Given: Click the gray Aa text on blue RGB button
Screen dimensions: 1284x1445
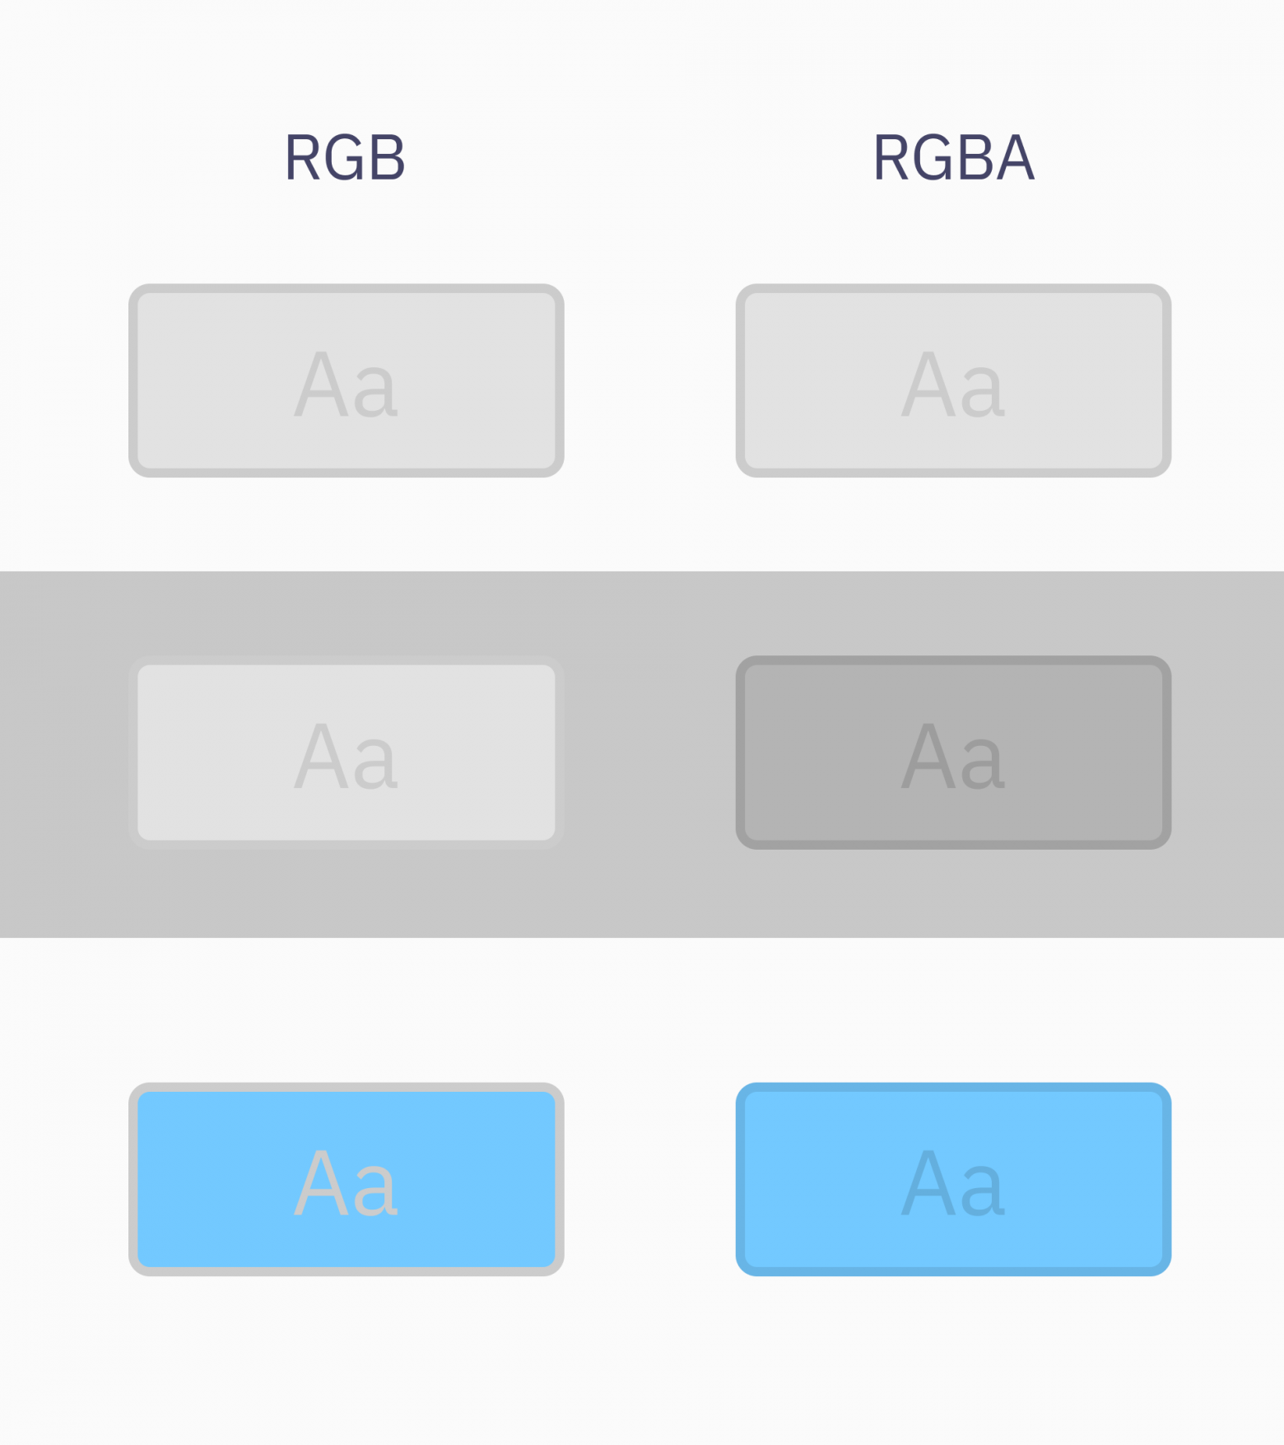Looking at the screenshot, I should (x=347, y=1183).
